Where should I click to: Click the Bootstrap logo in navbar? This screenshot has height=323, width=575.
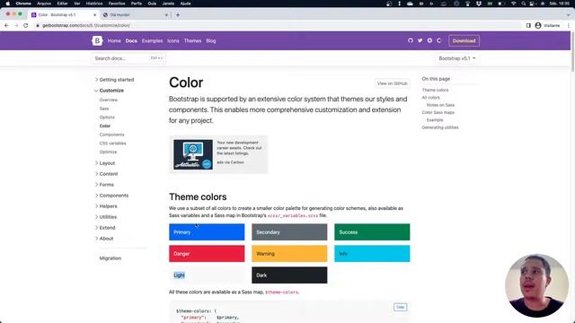pyautogui.click(x=97, y=40)
